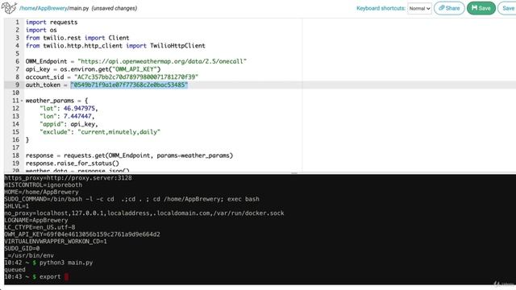Click the HISTCONTROL=ignoreboth console line
516x290 pixels.
43,185
